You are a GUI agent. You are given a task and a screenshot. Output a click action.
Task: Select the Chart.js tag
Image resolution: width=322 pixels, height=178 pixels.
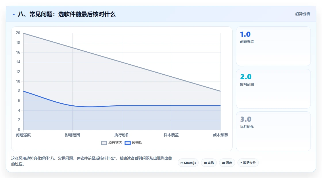(x=188, y=163)
